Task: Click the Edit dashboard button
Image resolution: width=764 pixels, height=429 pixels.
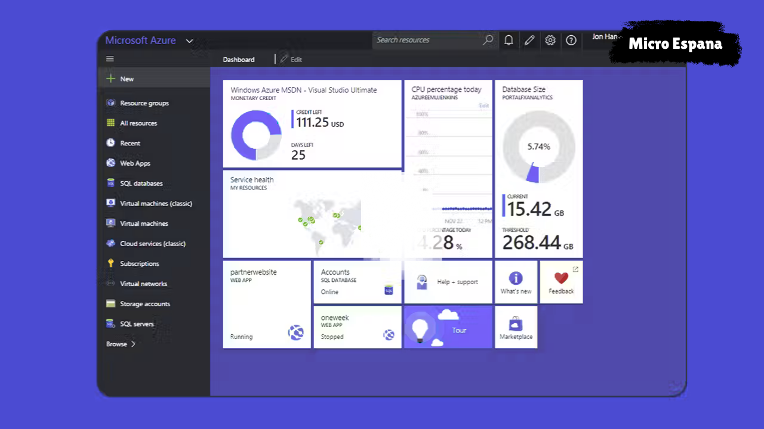Action: point(291,60)
